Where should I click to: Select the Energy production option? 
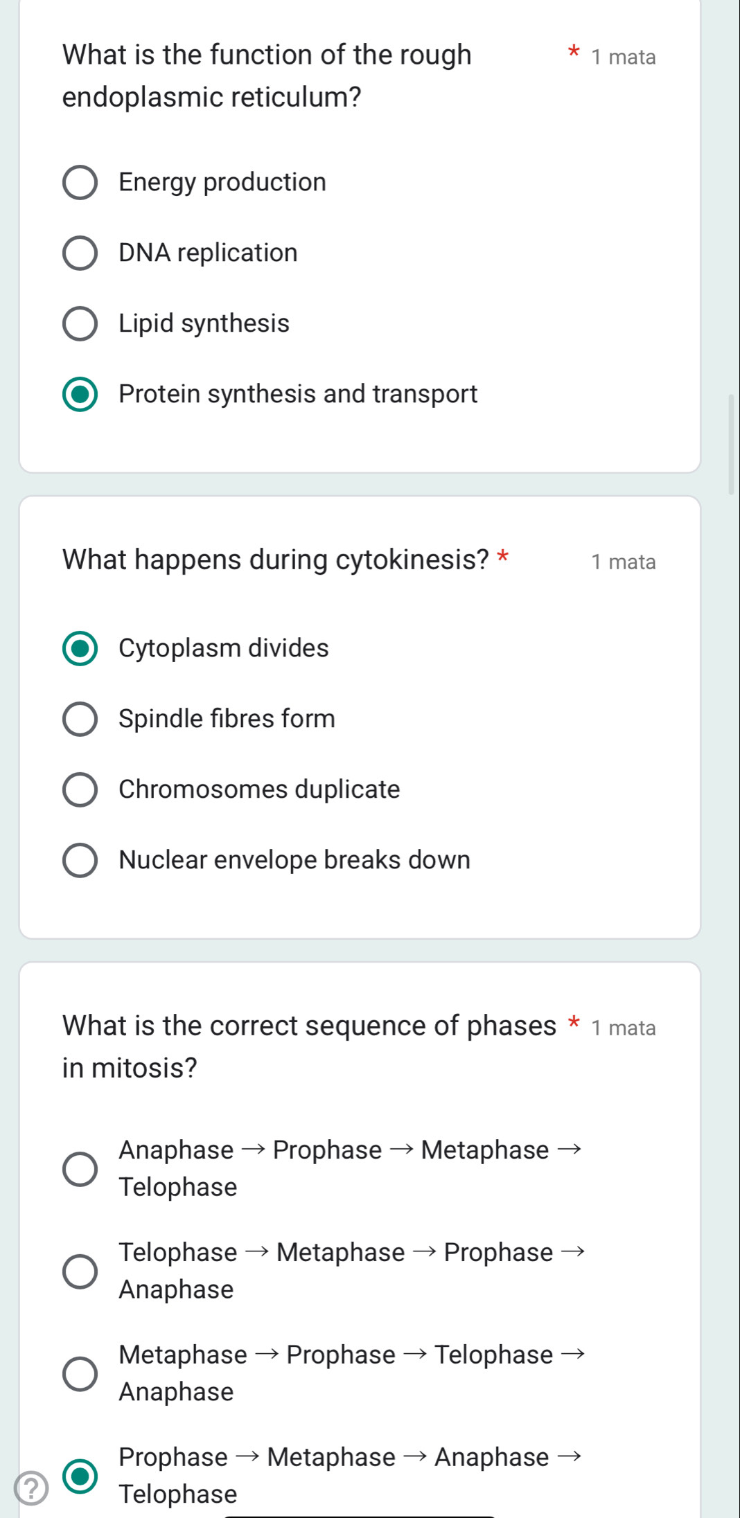(x=80, y=182)
